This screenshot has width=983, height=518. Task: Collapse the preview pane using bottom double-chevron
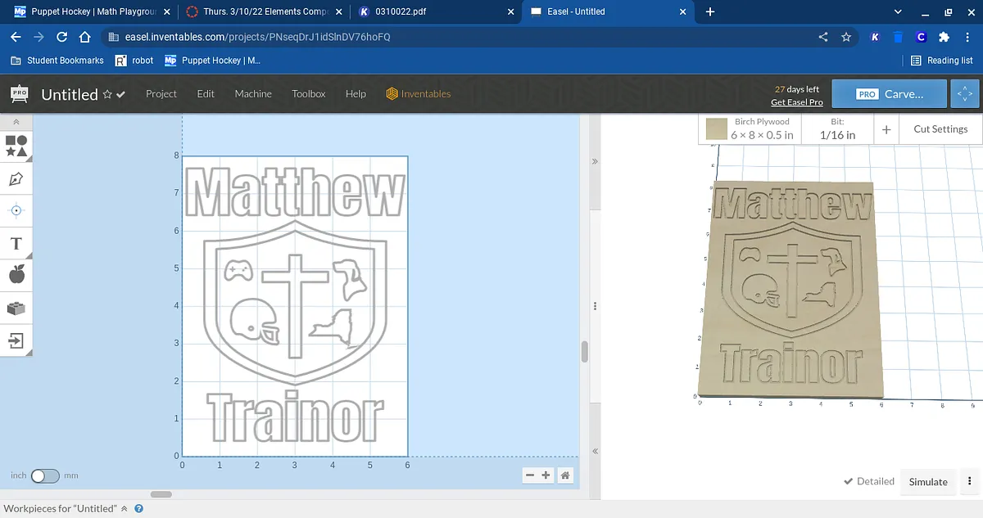point(595,451)
